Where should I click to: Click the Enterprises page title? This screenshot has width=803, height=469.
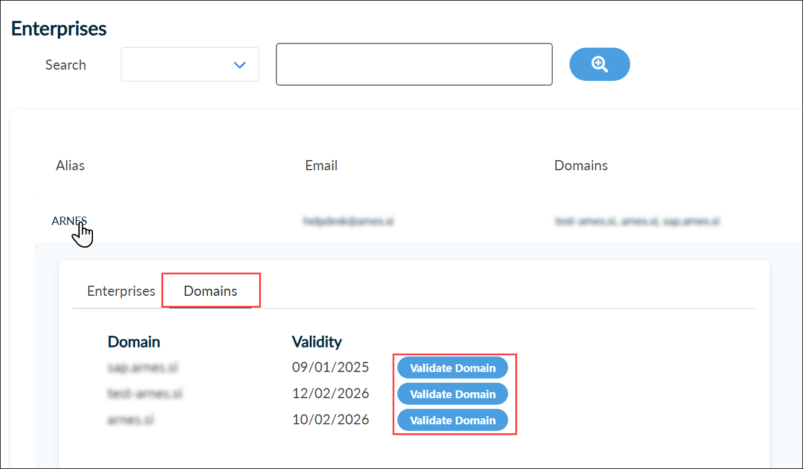[59, 29]
